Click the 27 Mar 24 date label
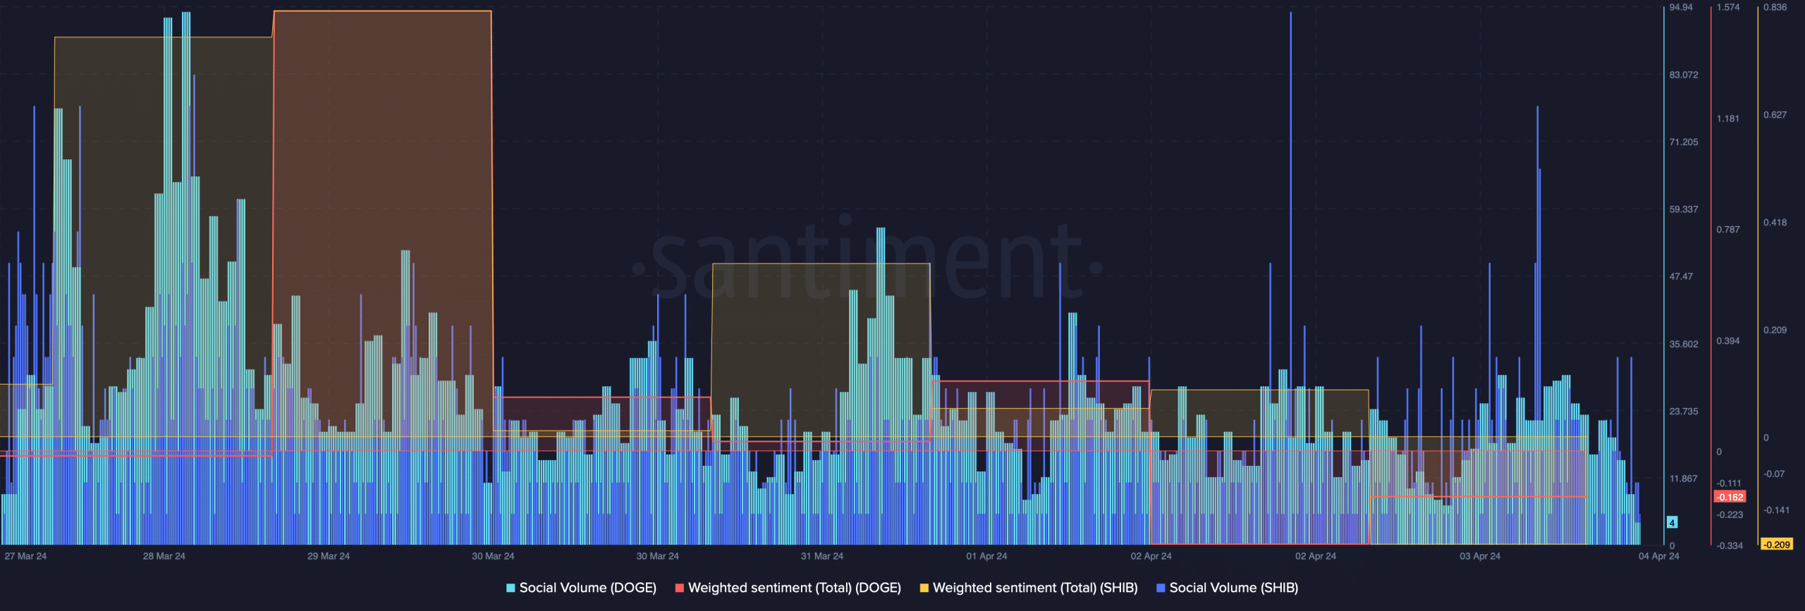Screen dimensions: 1805x611 (25, 556)
